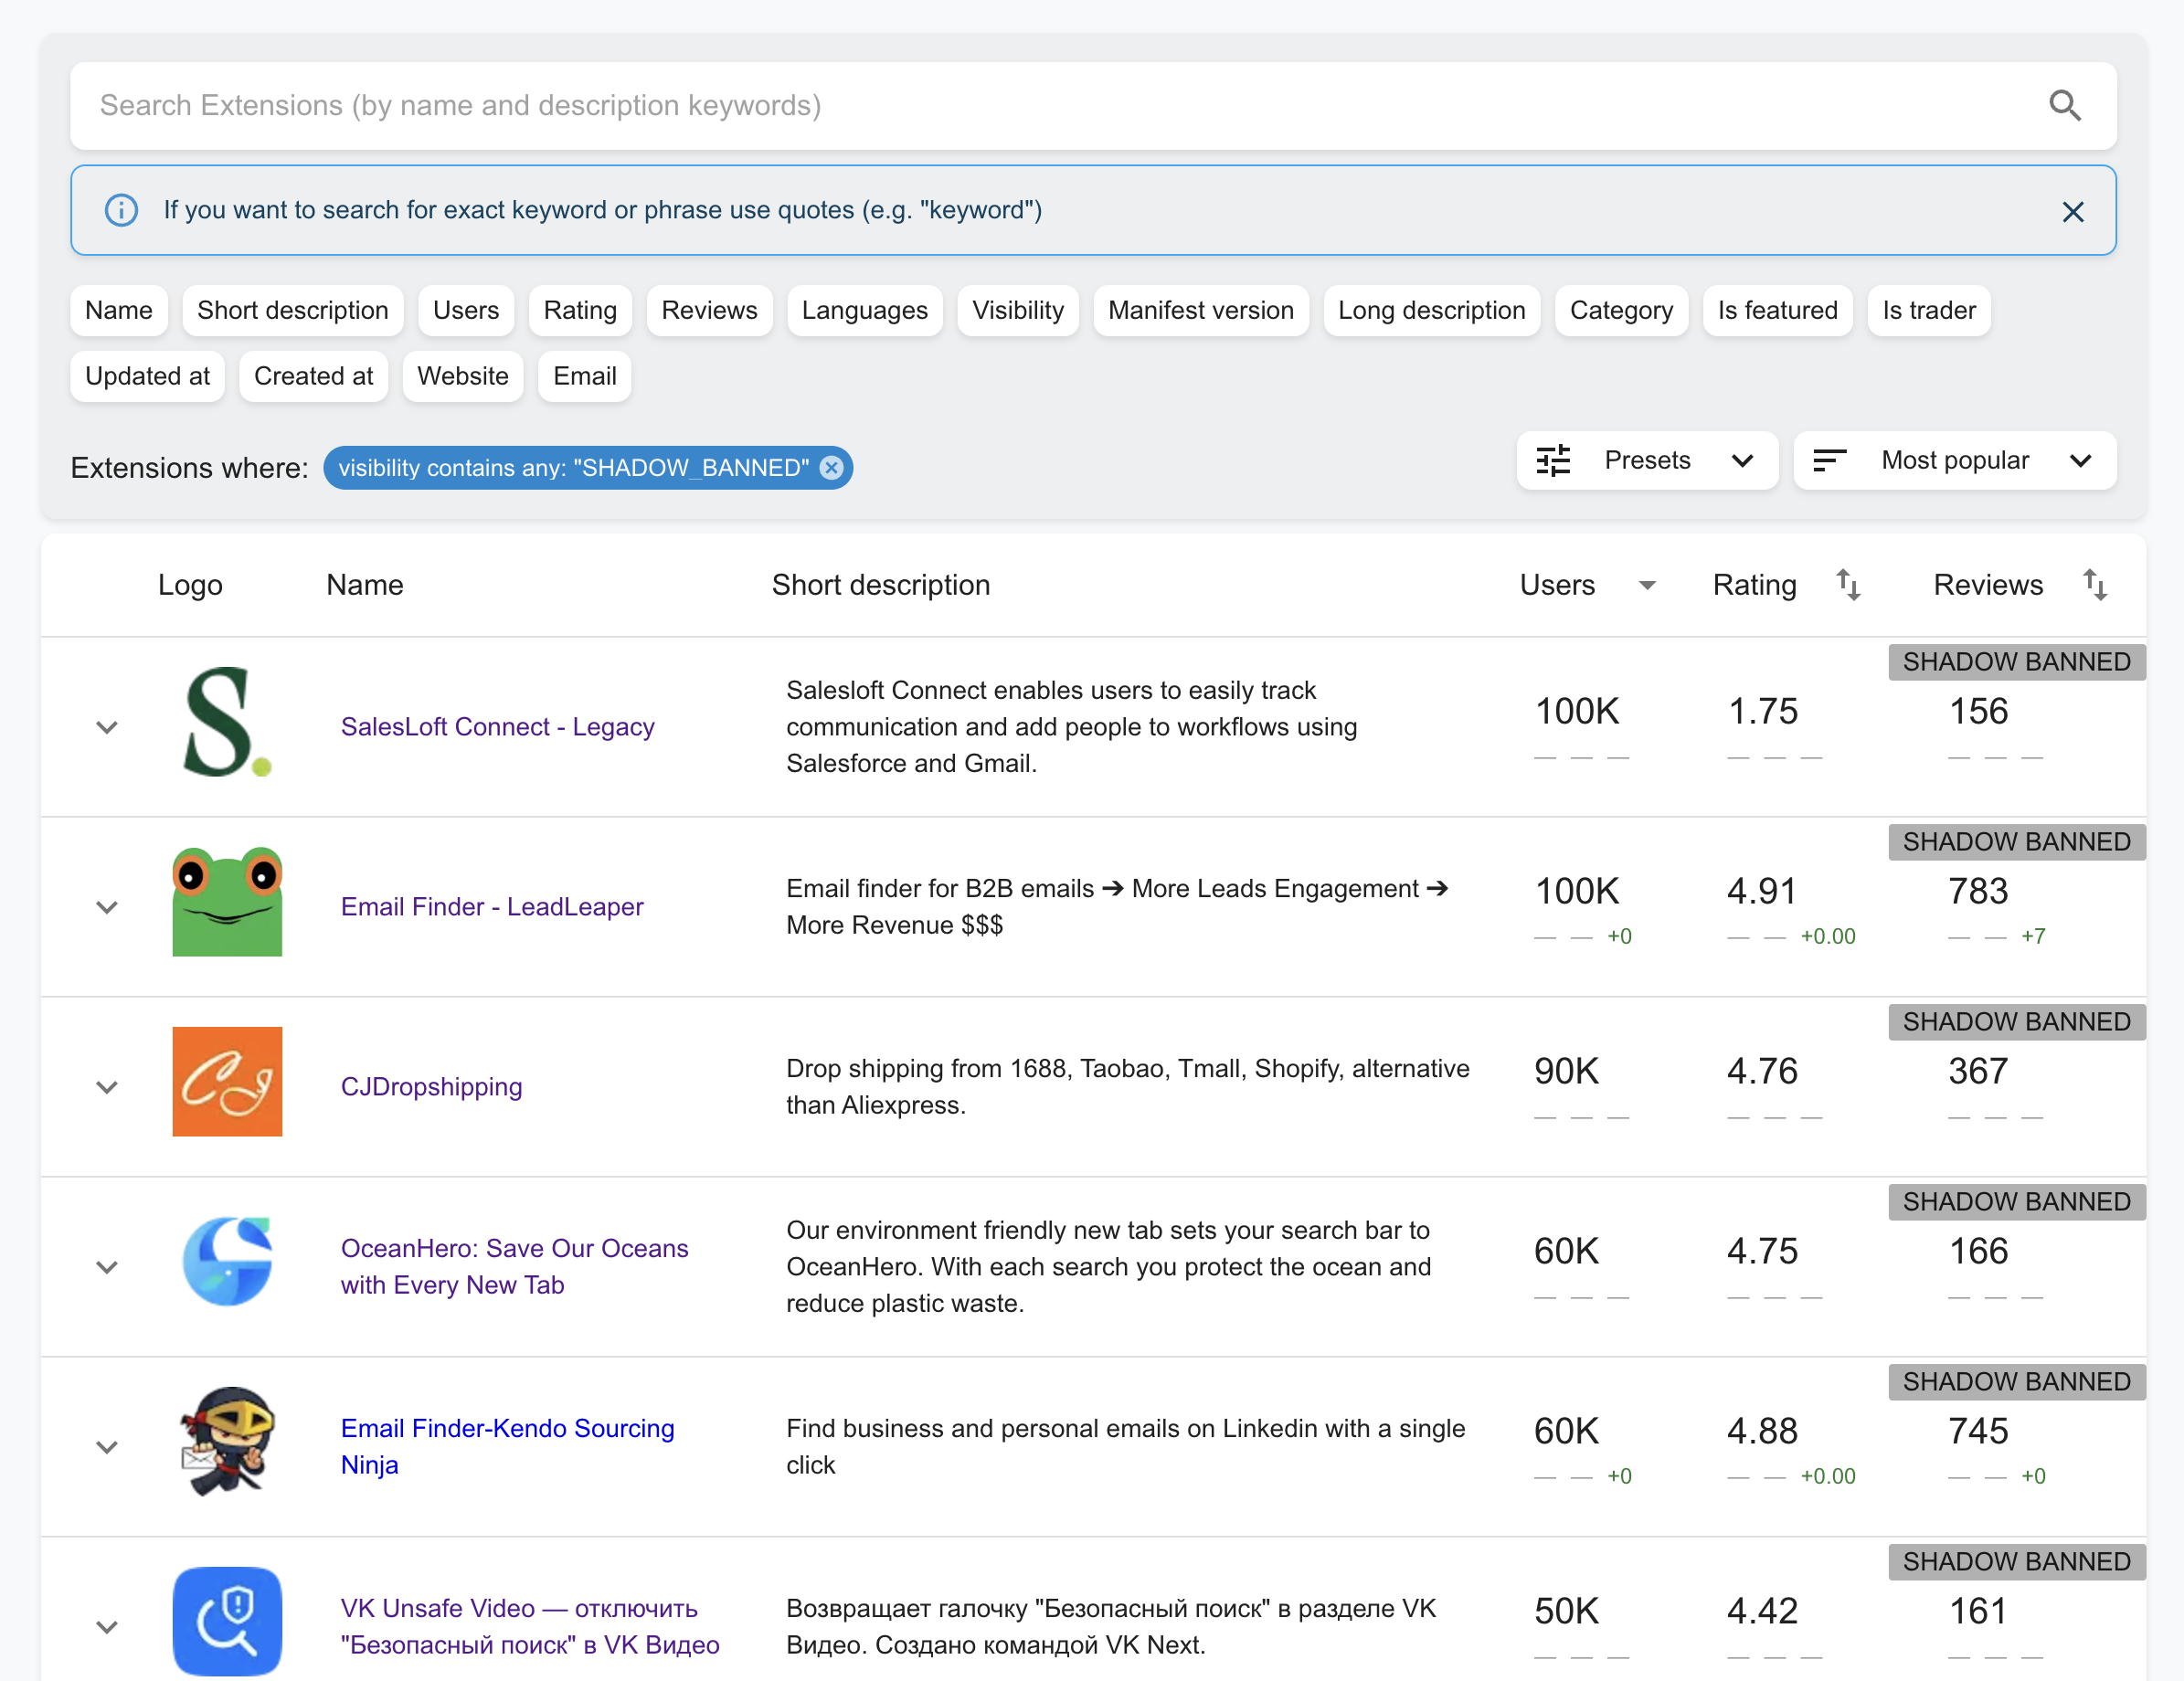
Task: Open the Most popular sort dropdown
Action: point(1954,461)
